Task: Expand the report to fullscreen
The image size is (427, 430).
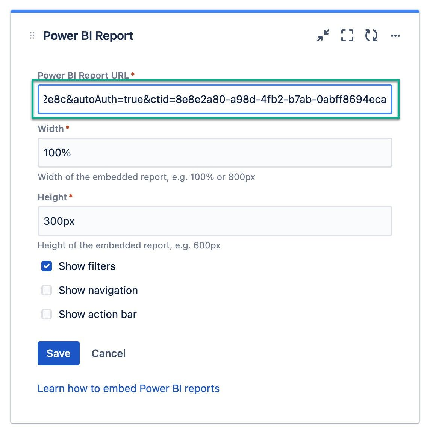Action: coord(347,35)
